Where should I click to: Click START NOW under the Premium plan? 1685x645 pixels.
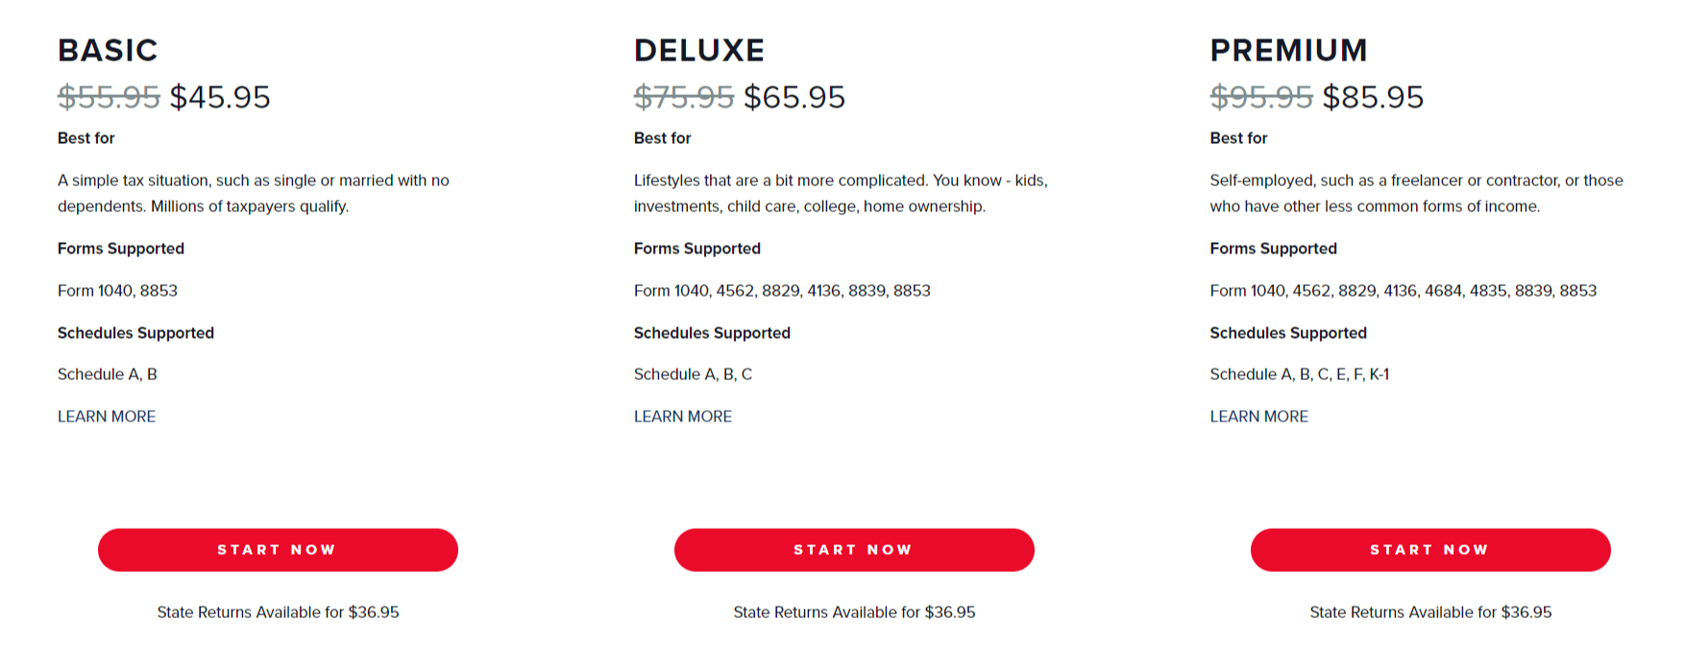(x=1429, y=549)
